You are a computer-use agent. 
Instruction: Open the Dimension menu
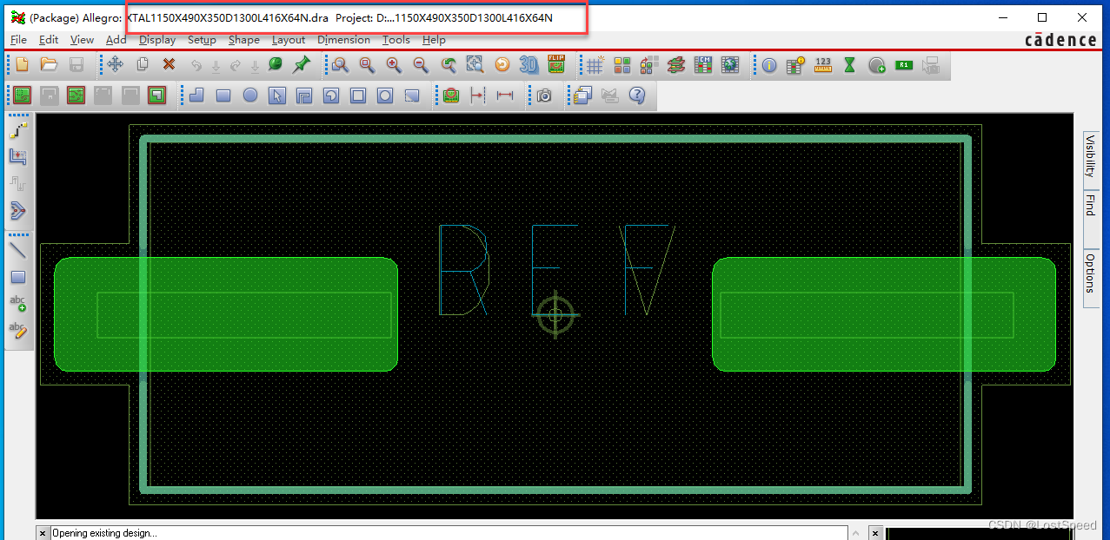343,40
